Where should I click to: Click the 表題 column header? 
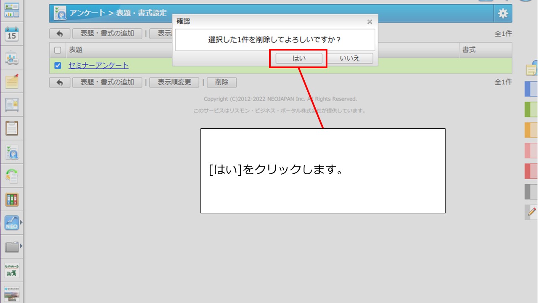point(76,50)
